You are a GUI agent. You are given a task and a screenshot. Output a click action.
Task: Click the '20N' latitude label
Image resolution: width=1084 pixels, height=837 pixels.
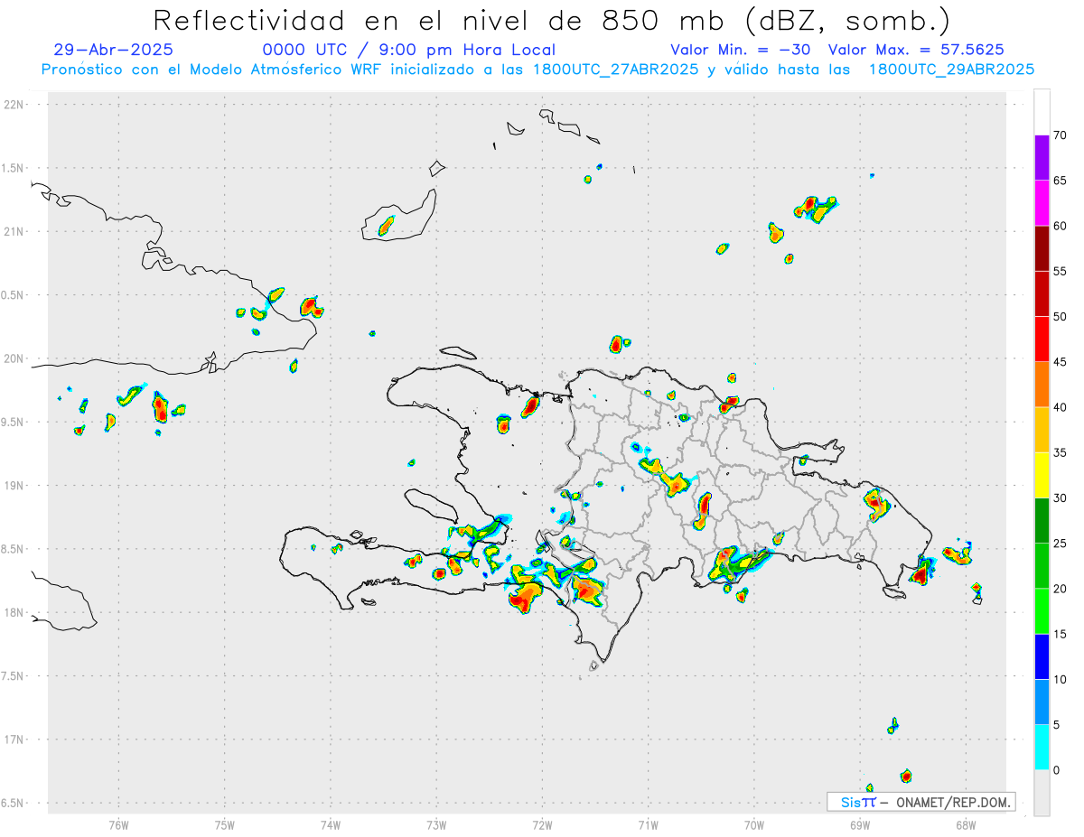click(14, 358)
